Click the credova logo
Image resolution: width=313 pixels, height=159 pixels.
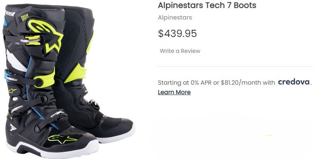pyautogui.click(x=294, y=82)
